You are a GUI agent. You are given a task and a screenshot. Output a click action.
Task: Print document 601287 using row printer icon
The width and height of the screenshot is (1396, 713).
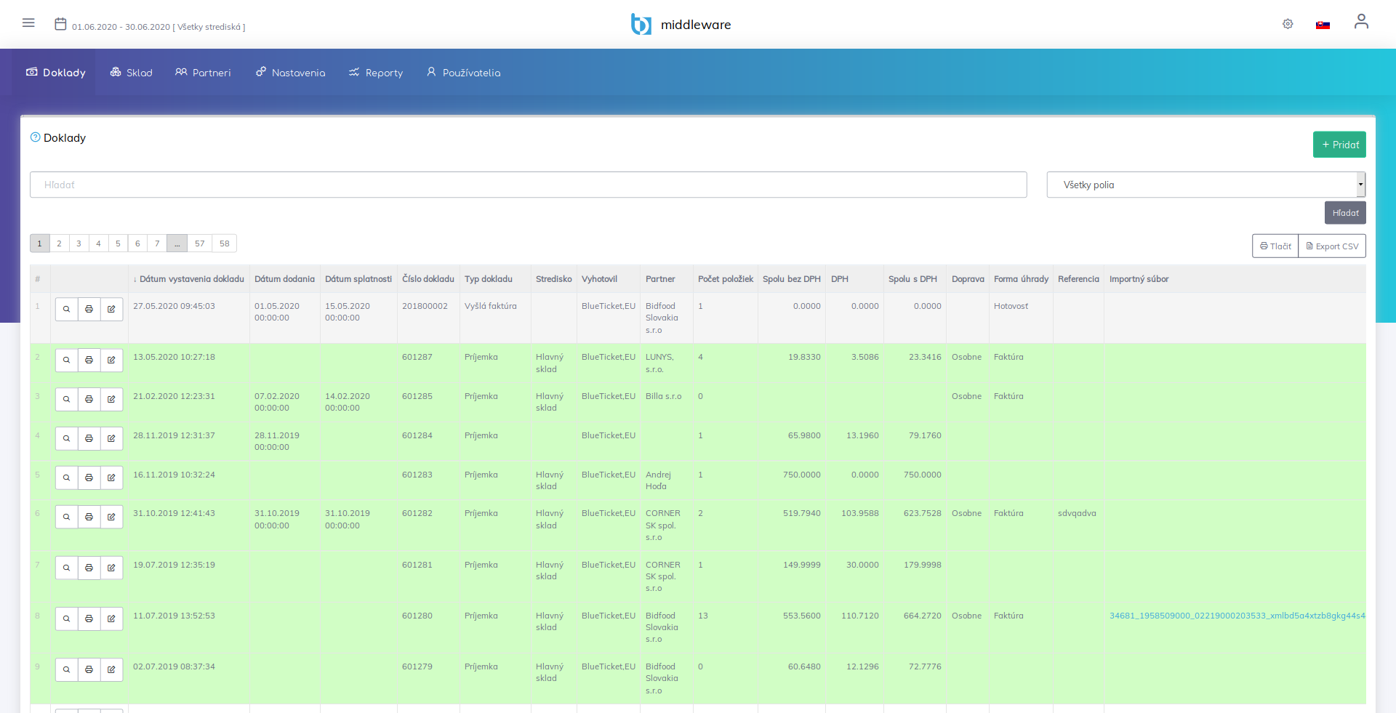point(89,360)
